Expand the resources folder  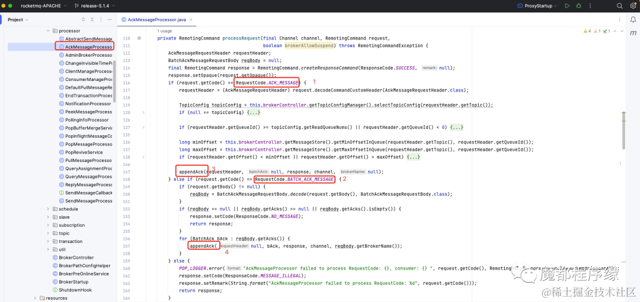(x=36, y=298)
